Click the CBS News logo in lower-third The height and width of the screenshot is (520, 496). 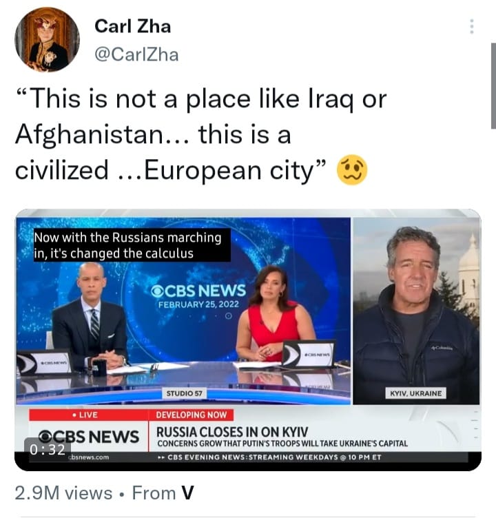[89, 437]
